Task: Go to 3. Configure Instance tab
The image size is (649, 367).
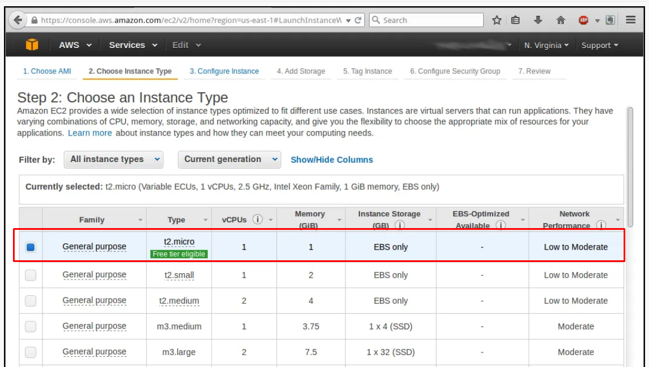Action: coord(224,71)
